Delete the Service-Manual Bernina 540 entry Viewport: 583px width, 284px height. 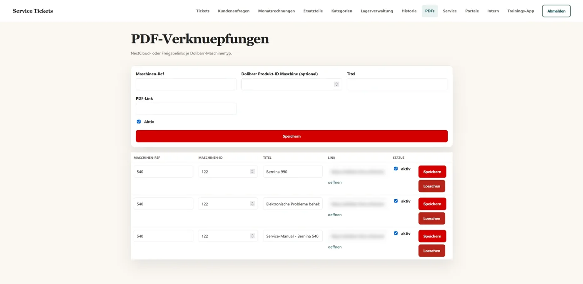click(x=432, y=251)
